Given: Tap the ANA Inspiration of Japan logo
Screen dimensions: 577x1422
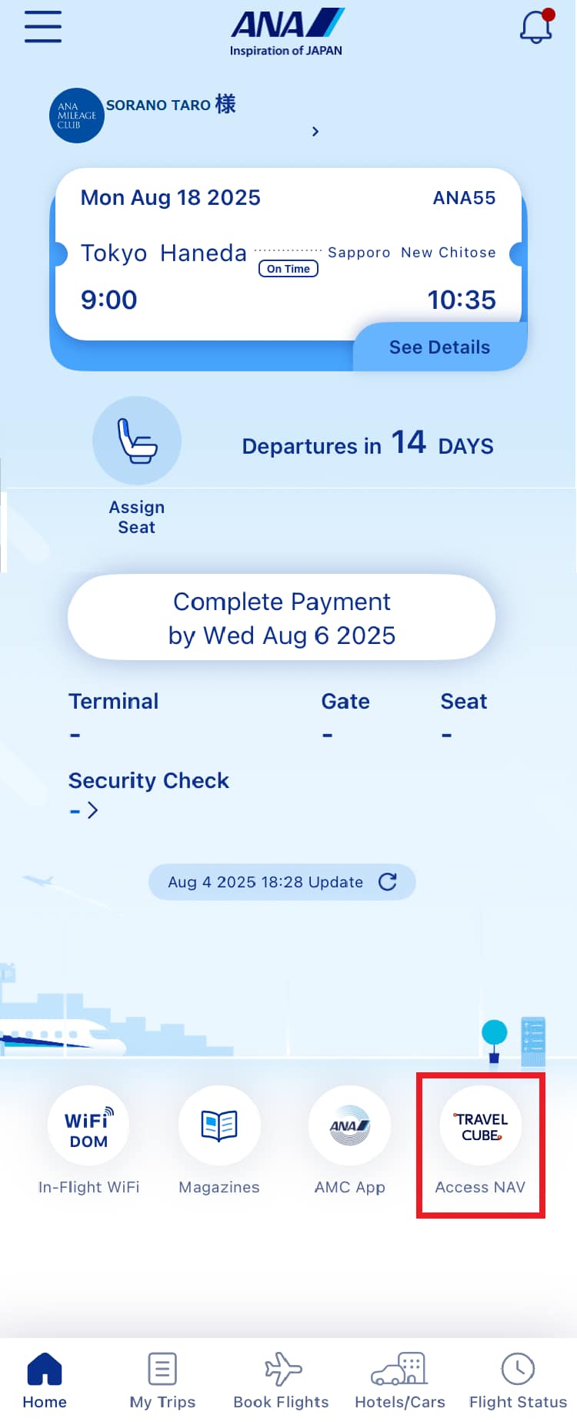Looking at the screenshot, I should tap(287, 32).
